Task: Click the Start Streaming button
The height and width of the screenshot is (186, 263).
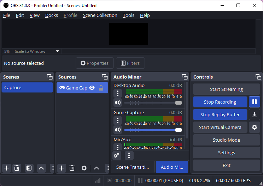Action: [226, 89]
